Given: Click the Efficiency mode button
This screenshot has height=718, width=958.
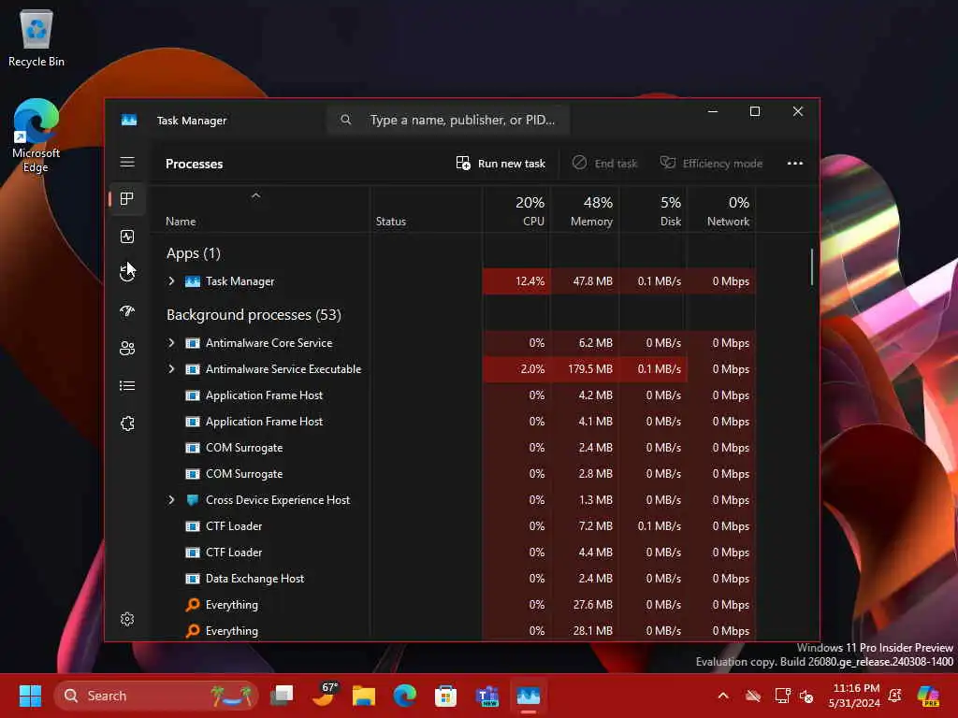Looking at the screenshot, I should (711, 163).
